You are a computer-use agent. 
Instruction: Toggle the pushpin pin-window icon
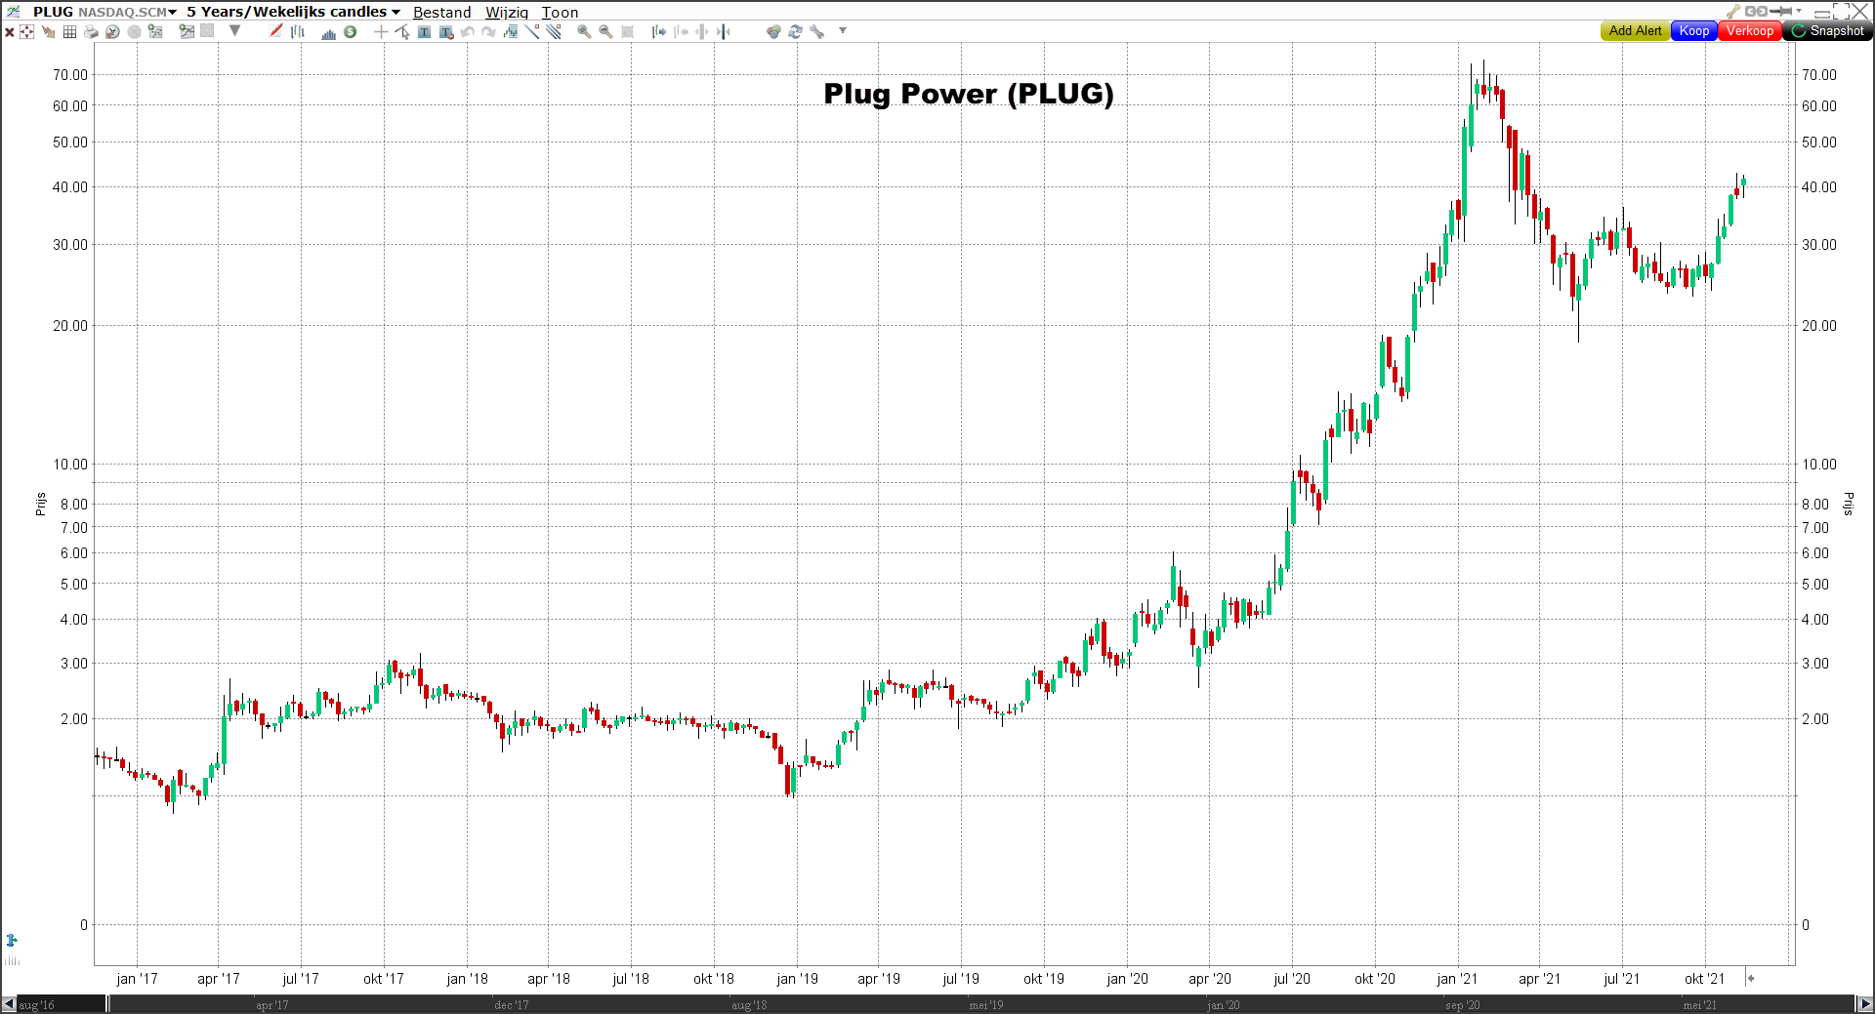1780,11
